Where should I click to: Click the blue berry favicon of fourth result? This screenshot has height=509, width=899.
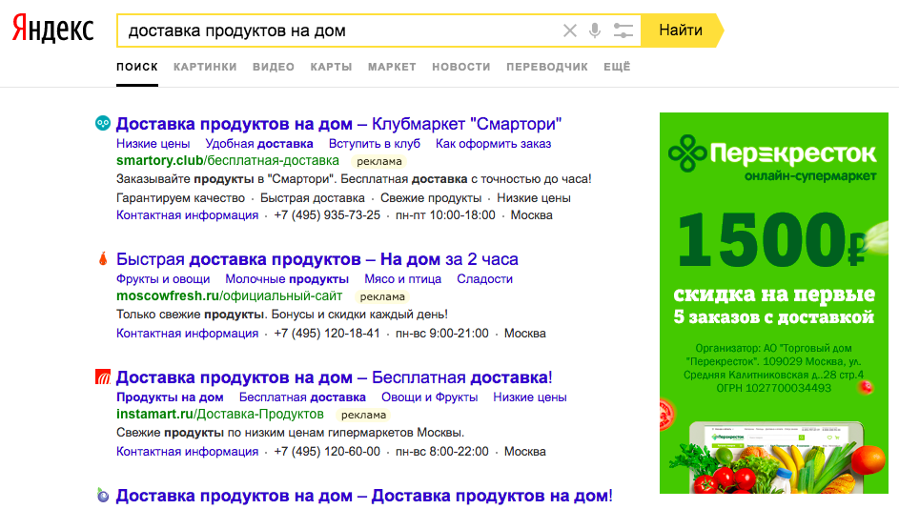(x=103, y=496)
